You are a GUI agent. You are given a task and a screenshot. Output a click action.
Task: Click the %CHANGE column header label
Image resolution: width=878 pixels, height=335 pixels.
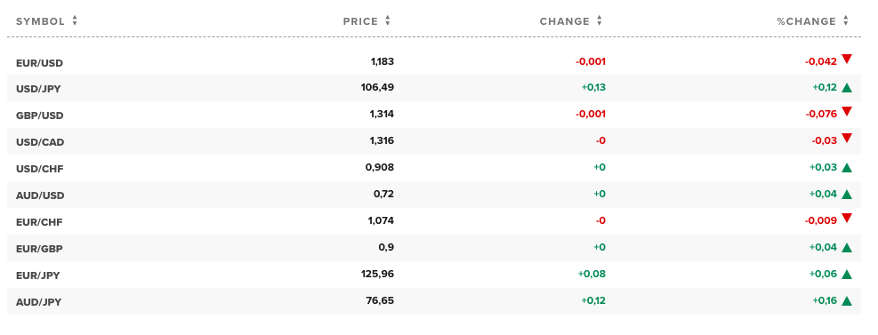pyautogui.click(x=806, y=22)
